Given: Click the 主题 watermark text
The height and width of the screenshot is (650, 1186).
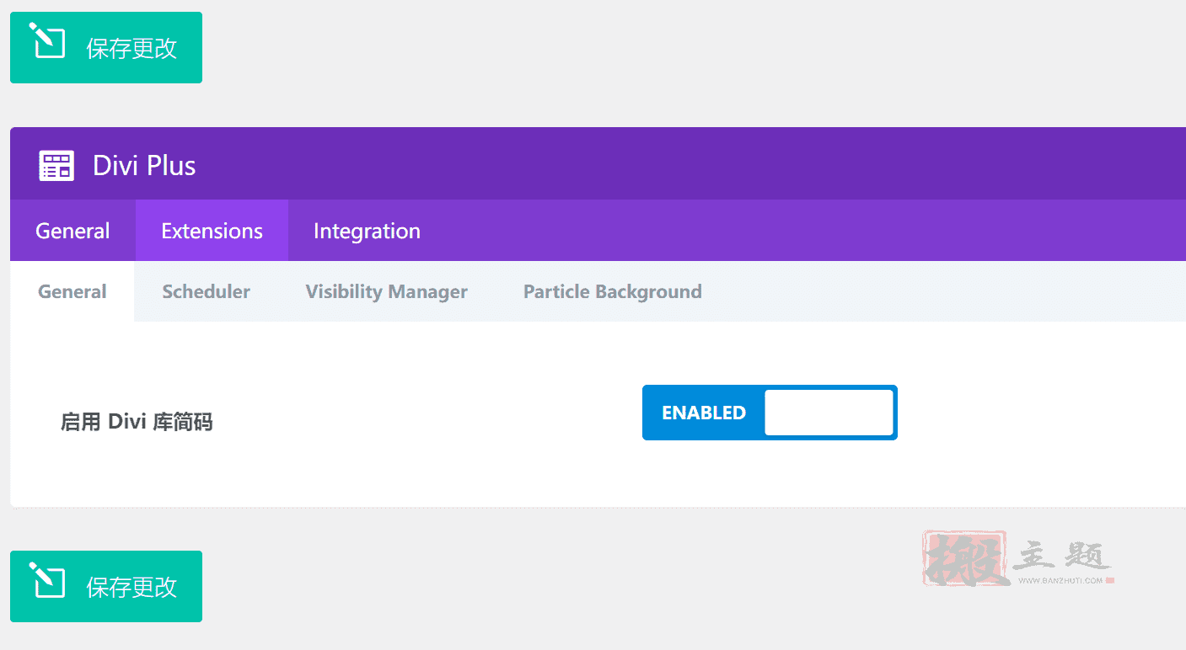Looking at the screenshot, I should click(1066, 556).
